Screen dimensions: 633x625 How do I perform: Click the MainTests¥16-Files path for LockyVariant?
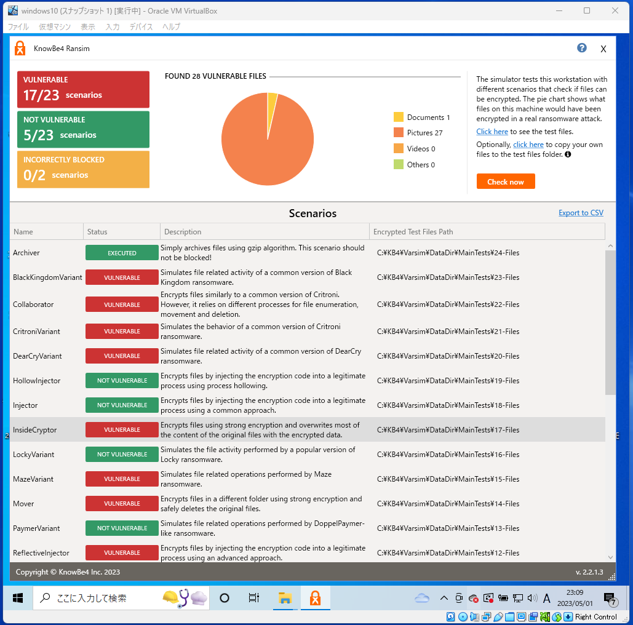tap(448, 455)
